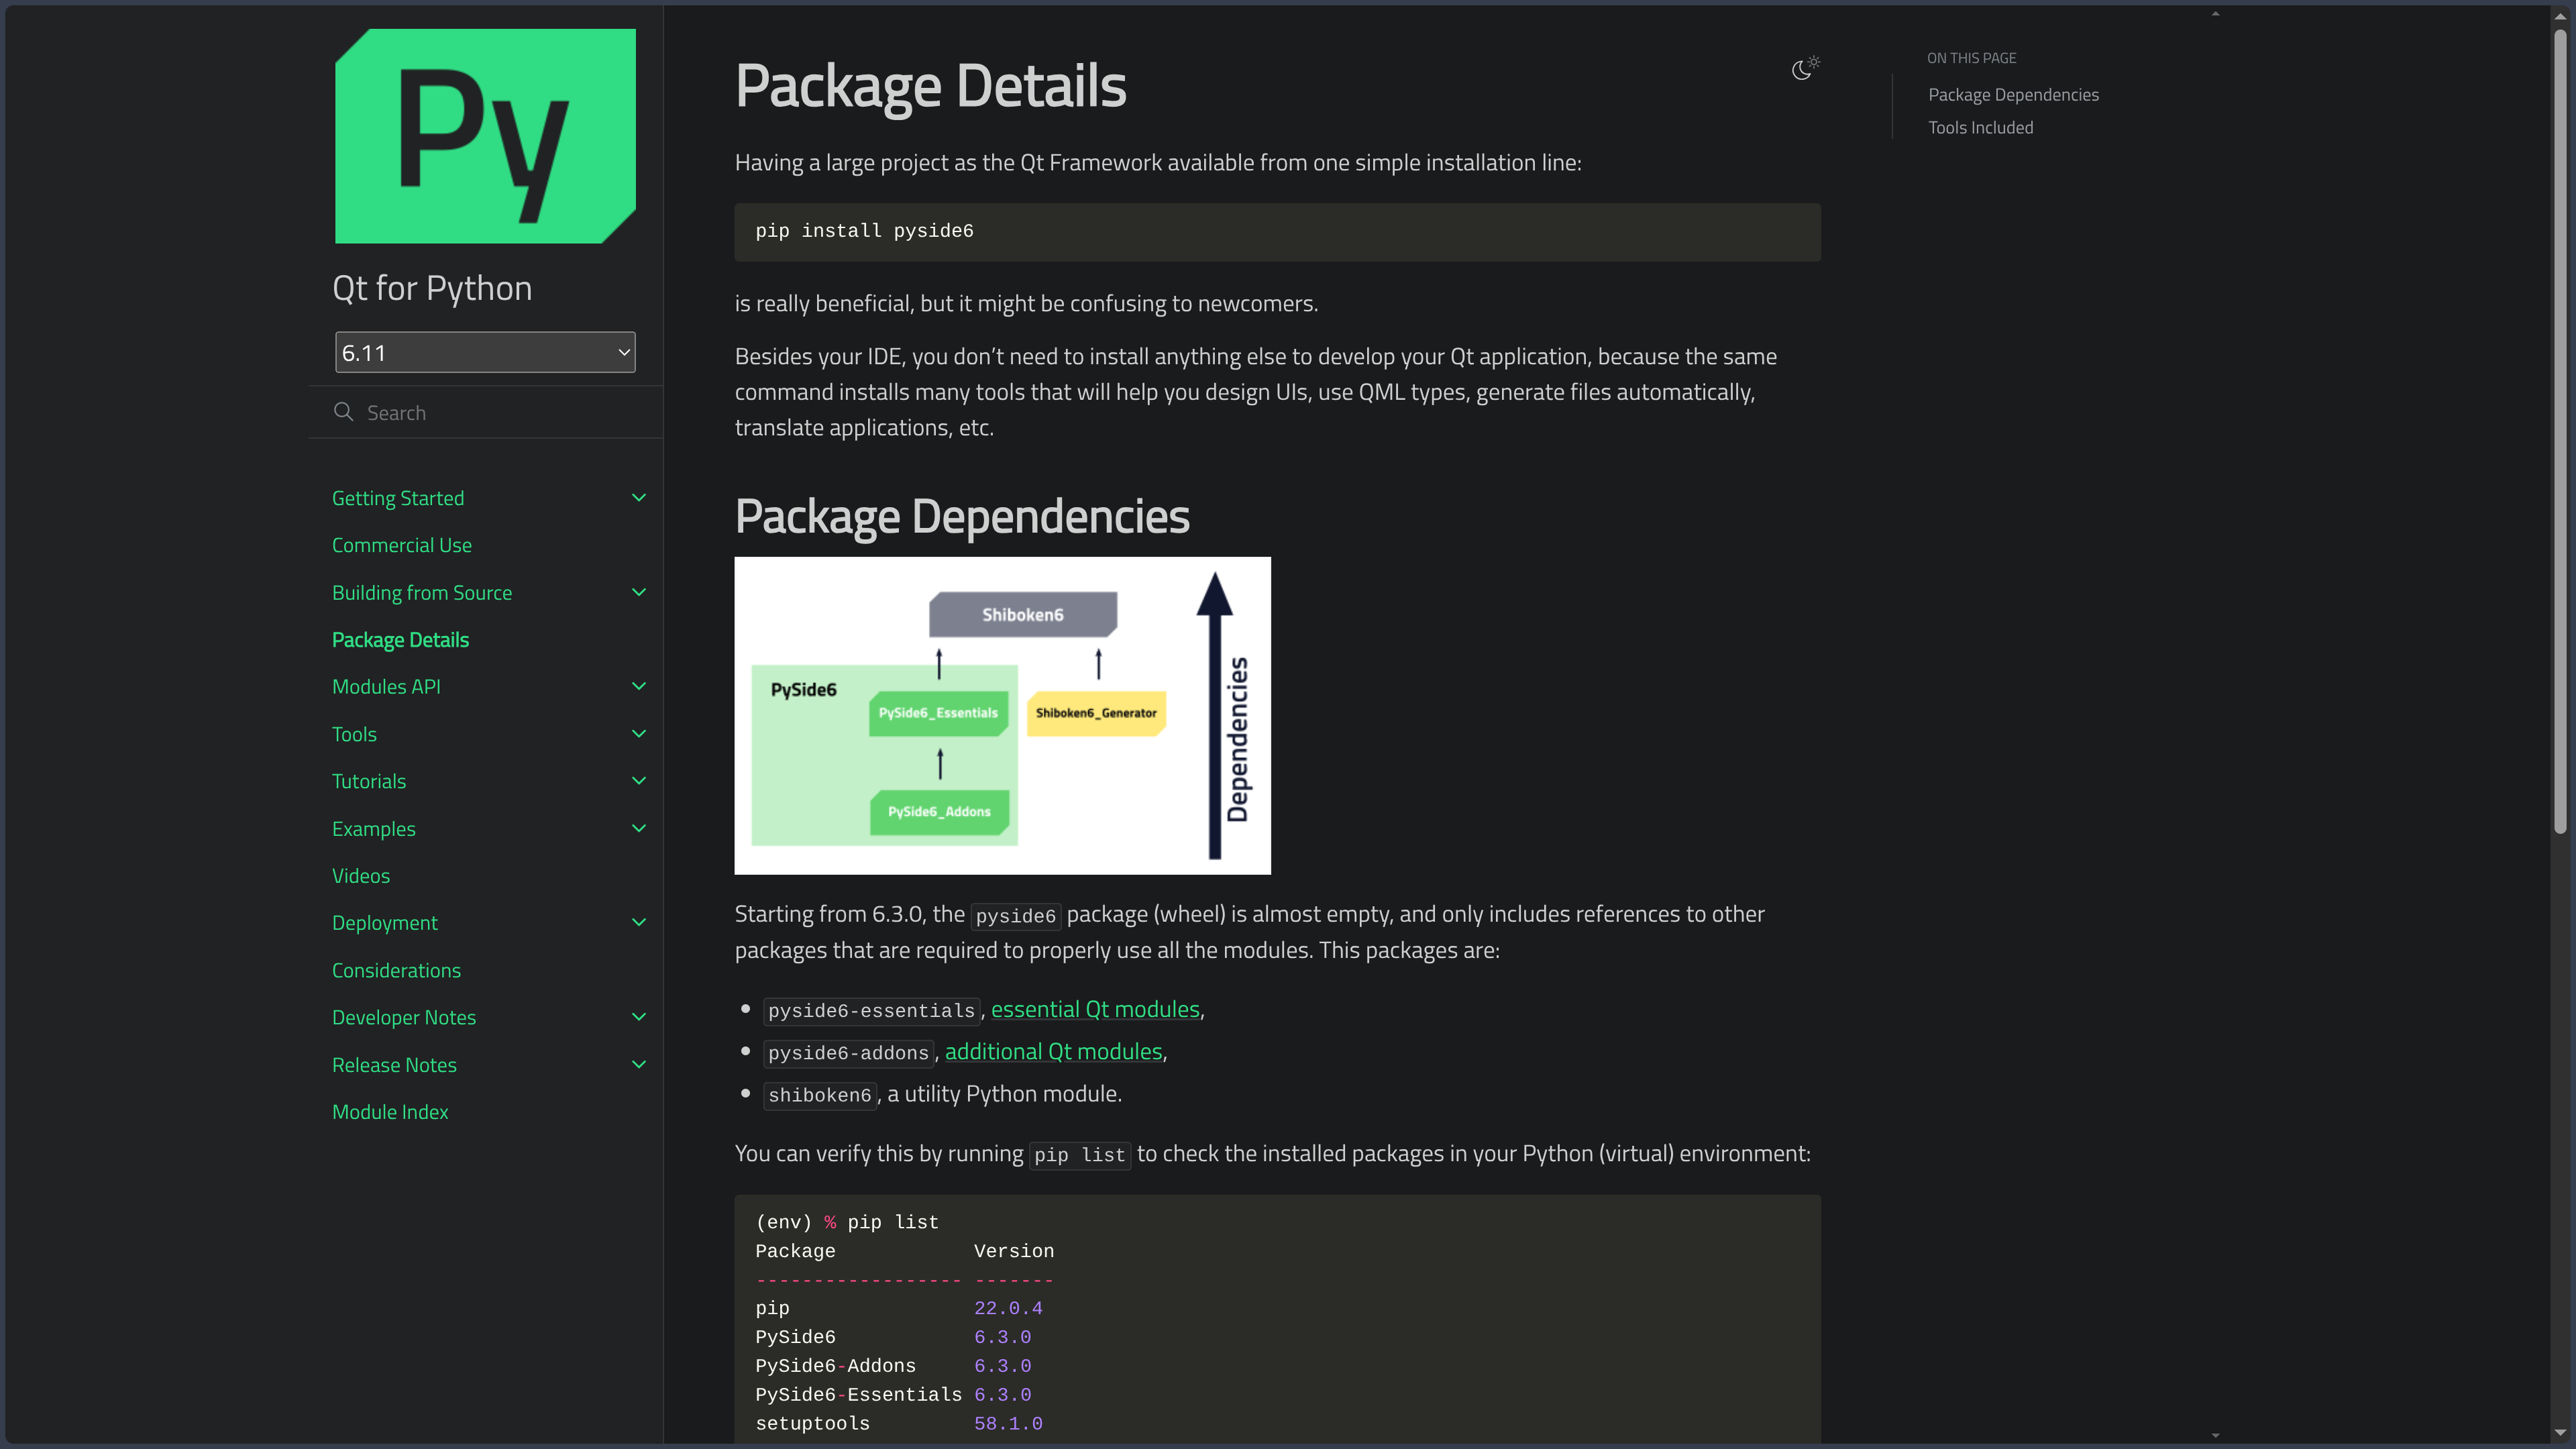Open Considerations page
Screen dimensions: 2576x1449
pyautogui.click(x=396, y=970)
